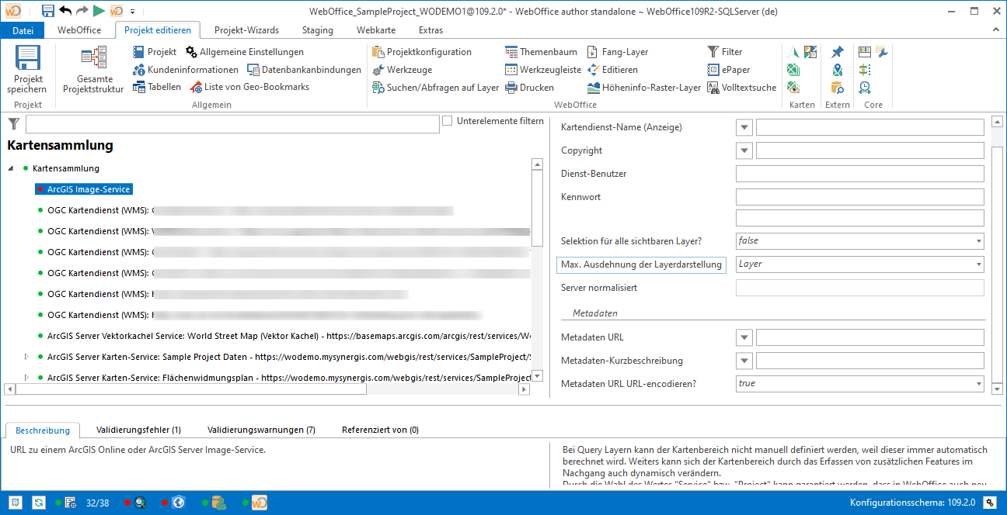
Task: Enable the Unterelemente filtern checkbox
Action: coord(447,120)
